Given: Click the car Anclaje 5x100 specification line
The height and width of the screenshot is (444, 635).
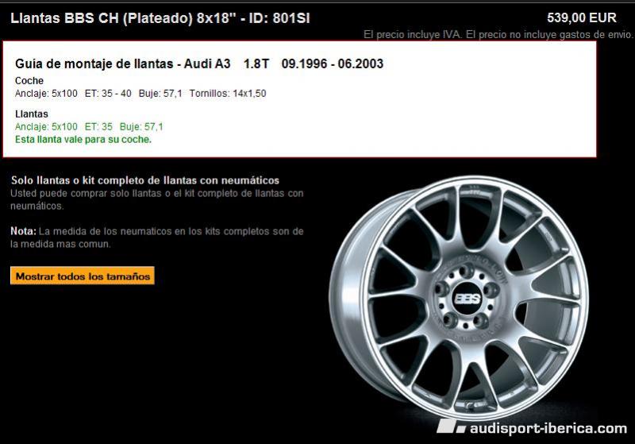Looking at the screenshot, I should click(x=46, y=94).
